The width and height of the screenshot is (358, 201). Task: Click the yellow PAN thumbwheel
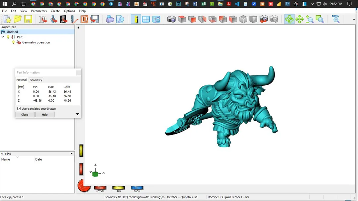118,188
